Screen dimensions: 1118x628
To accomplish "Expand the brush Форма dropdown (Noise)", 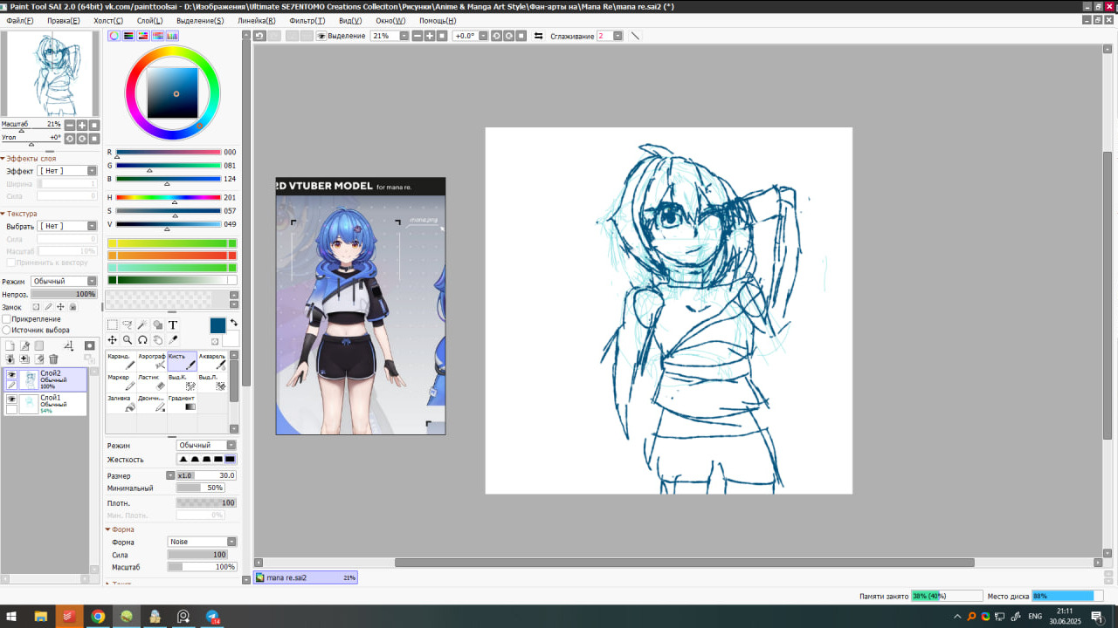I will click(x=202, y=542).
